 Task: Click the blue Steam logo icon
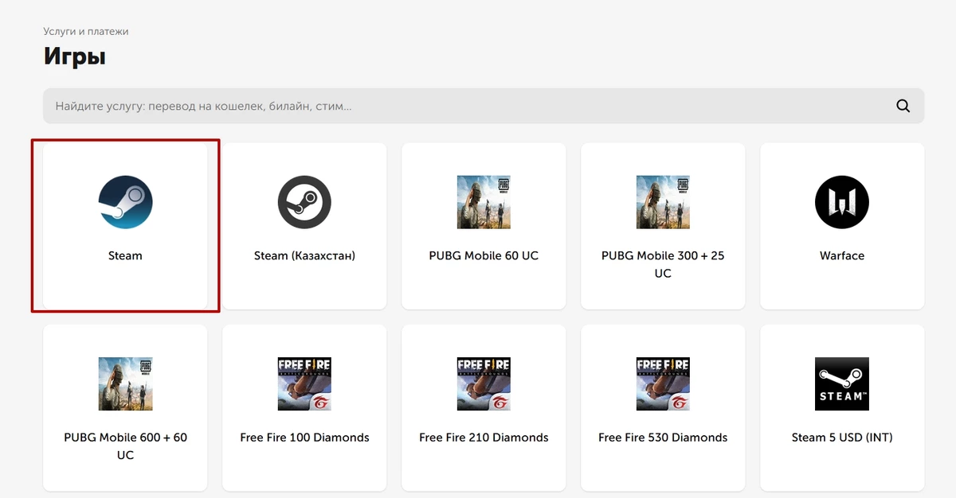[125, 202]
